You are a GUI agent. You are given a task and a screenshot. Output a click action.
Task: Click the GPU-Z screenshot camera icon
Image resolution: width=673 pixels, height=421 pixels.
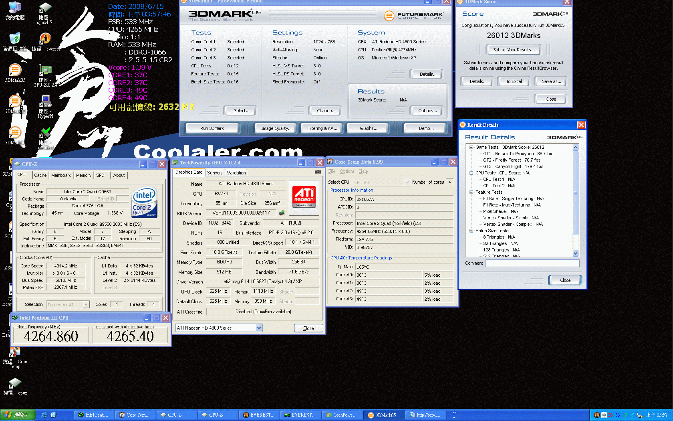click(x=318, y=172)
